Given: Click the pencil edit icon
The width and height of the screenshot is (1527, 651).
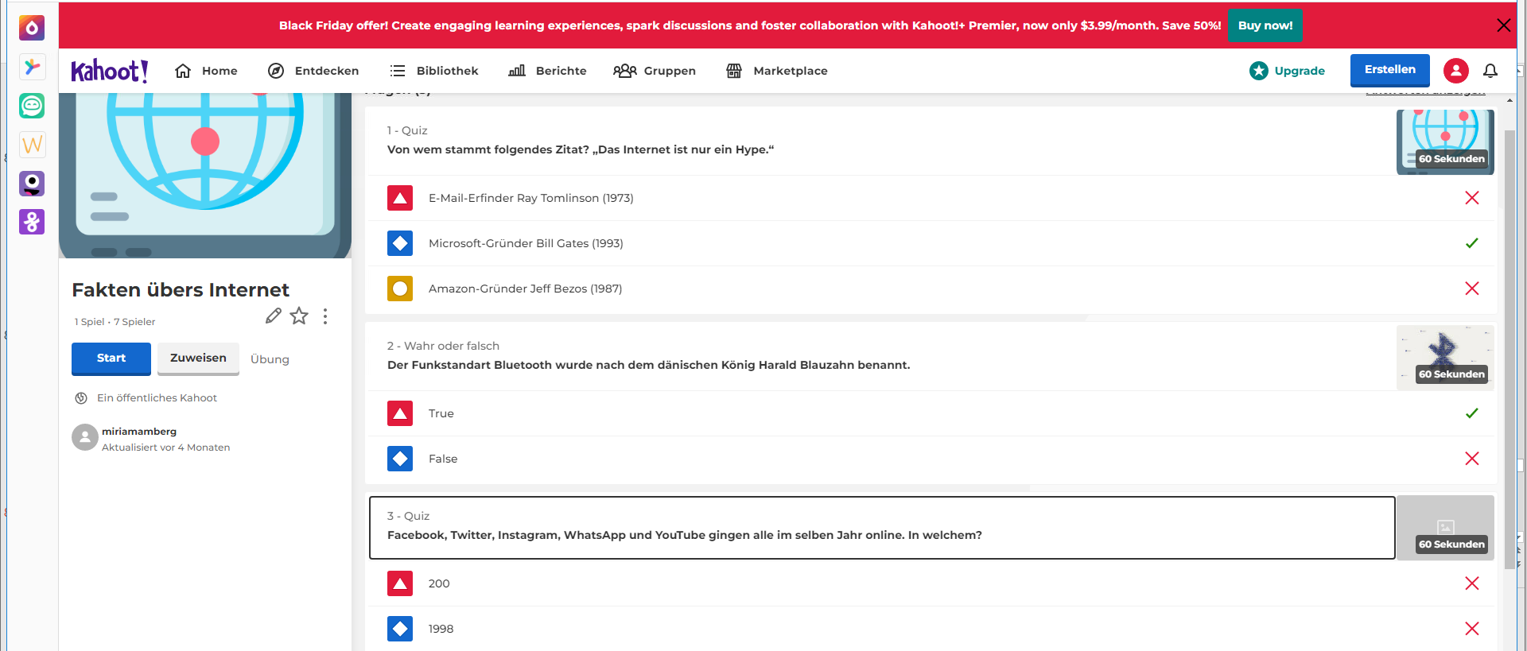Looking at the screenshot, I should tap(273, 316).
